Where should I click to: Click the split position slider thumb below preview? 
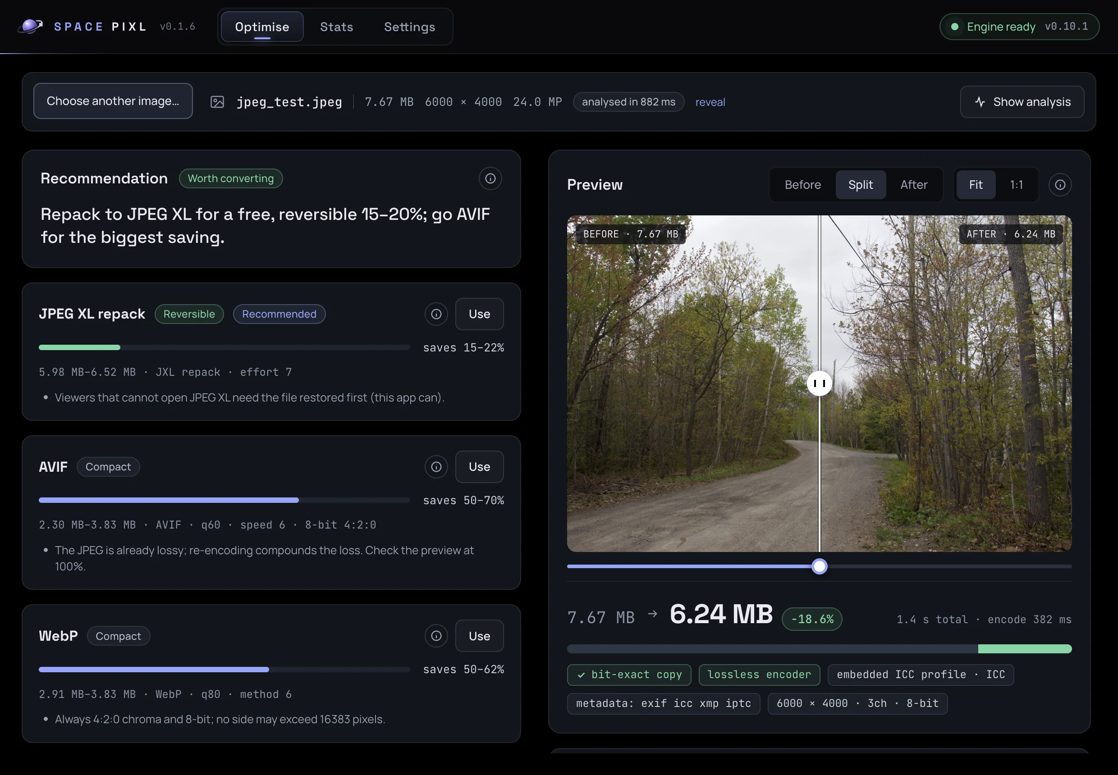820,566
